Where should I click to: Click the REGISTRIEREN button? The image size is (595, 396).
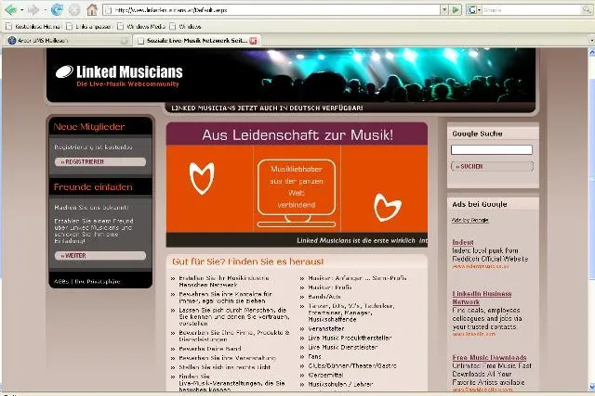coord(100,161)
